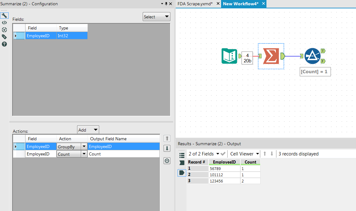Select the Input Data tool on the canvas
356x211 pixels.
(229, 56)
